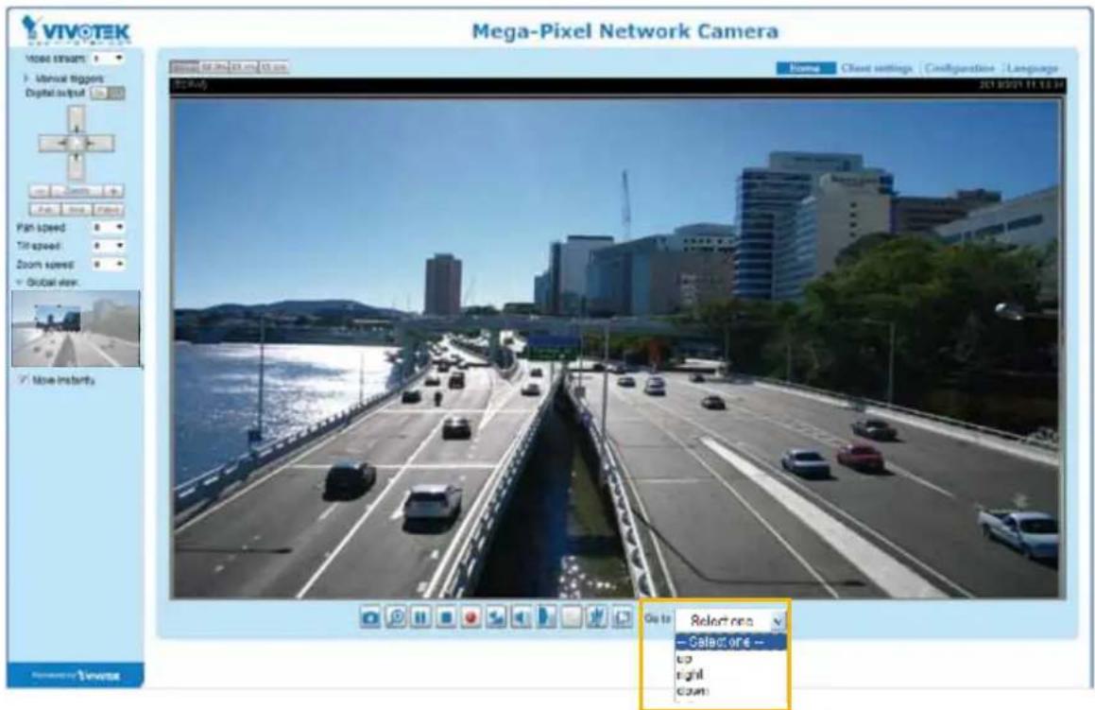Activate the digital zoom magnifier icon
Screen dimensions: 1095x710
[395, 617]
